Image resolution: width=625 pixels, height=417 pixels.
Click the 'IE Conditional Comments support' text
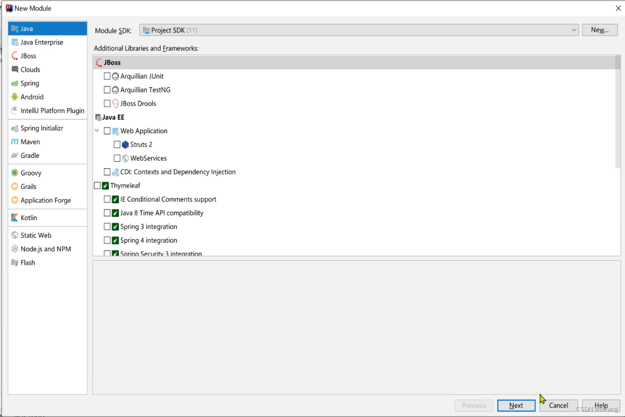pos(168,199)
